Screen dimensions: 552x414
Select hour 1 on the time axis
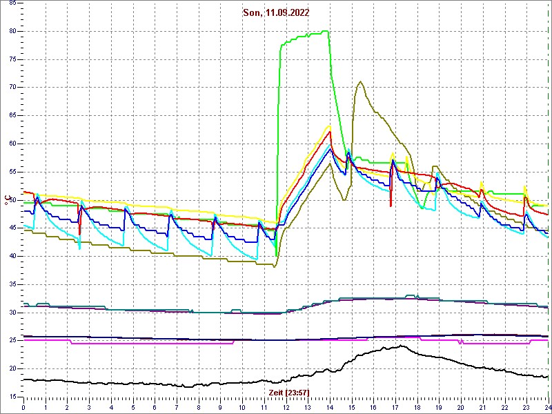click(x=46, y=408)
